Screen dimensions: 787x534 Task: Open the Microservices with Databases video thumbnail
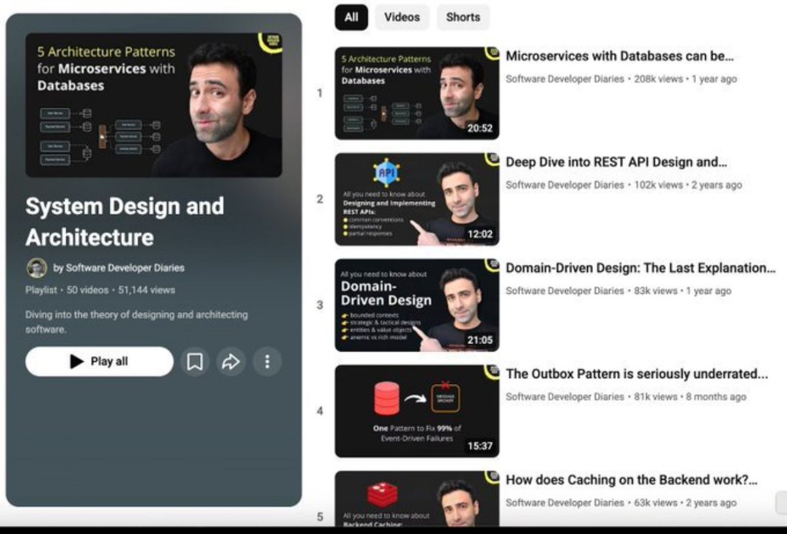tap(417, 93)
